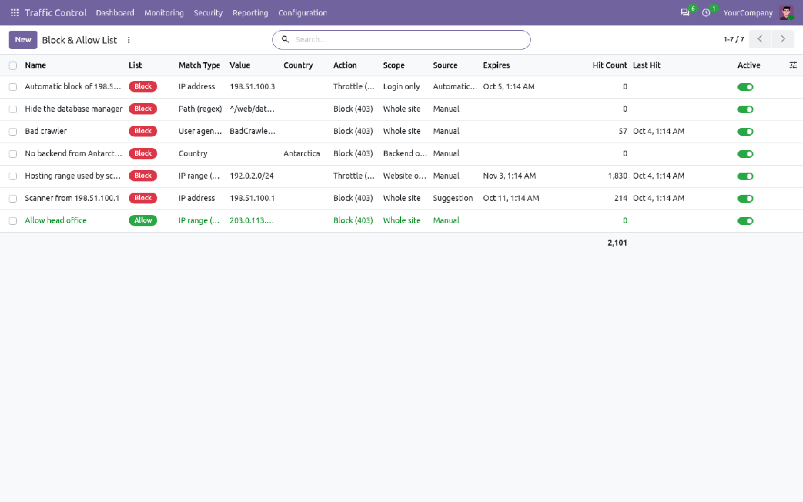Click the Path (regex) match type cell
The width and height of the screenshot is (803, 502).
tap(199, 109)
